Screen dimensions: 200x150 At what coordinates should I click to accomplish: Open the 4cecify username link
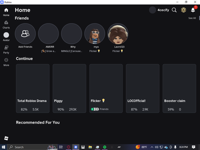click(163, 10)
